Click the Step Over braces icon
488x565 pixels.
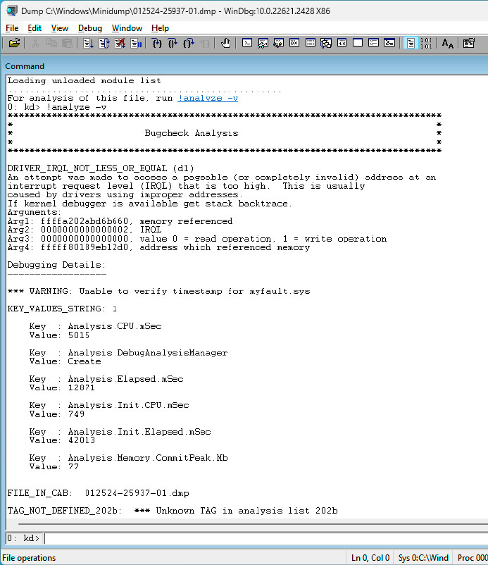coord(173,43)
